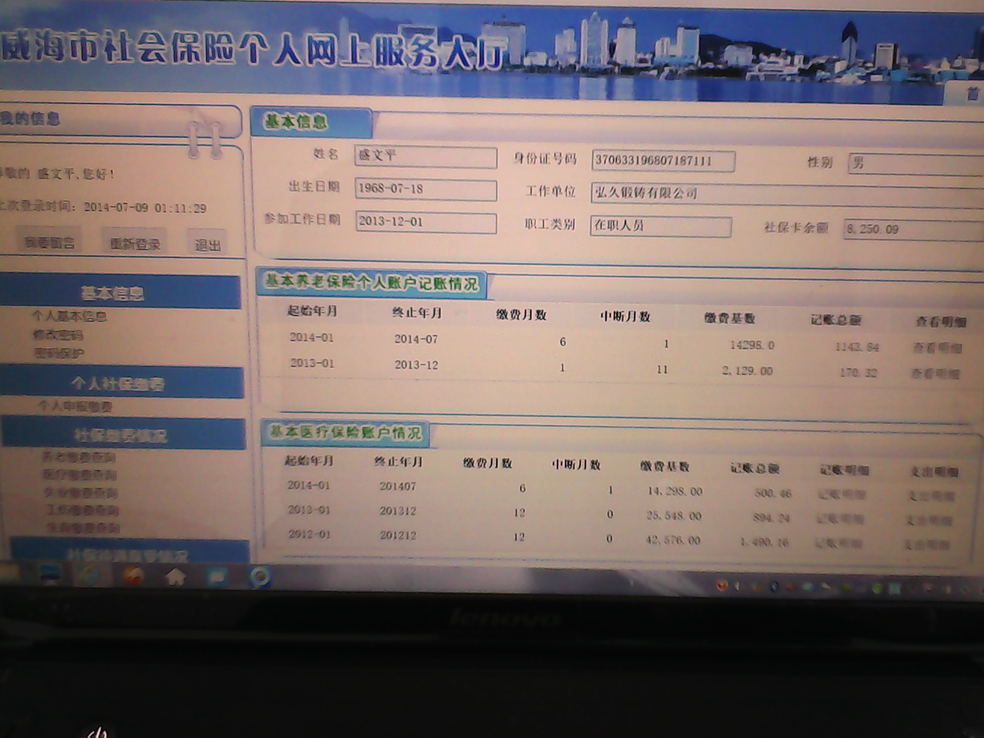This screenshot has height=738, width=984.
Task: Click the 出生日期 field showing 1968-07-18
Action: tap(426, 189)
